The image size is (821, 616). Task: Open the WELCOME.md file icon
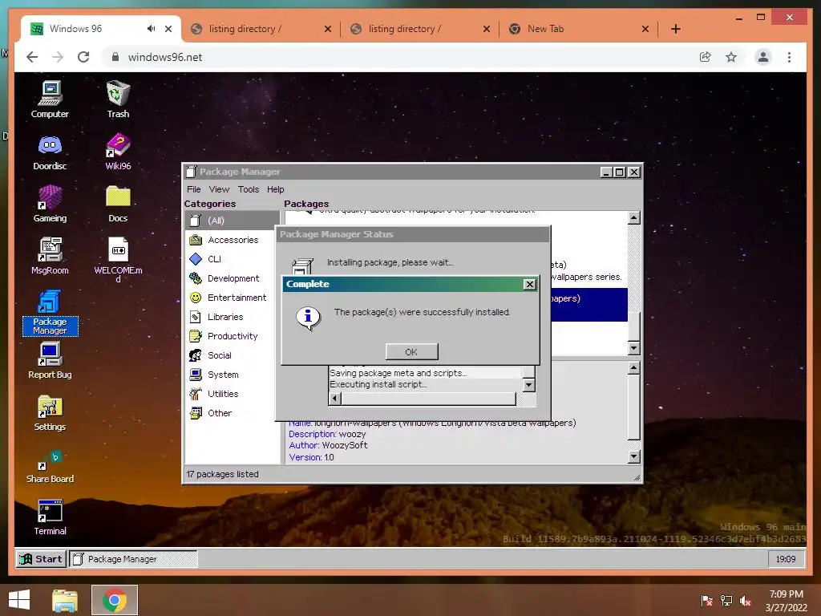[118, 259]
